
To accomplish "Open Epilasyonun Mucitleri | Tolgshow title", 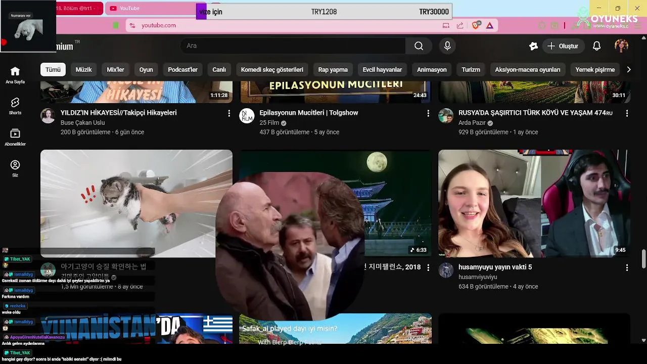I will 309,113.
